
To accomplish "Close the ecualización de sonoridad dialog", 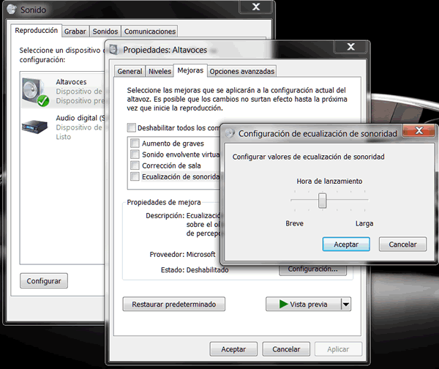I will click(x=419, y=130).
